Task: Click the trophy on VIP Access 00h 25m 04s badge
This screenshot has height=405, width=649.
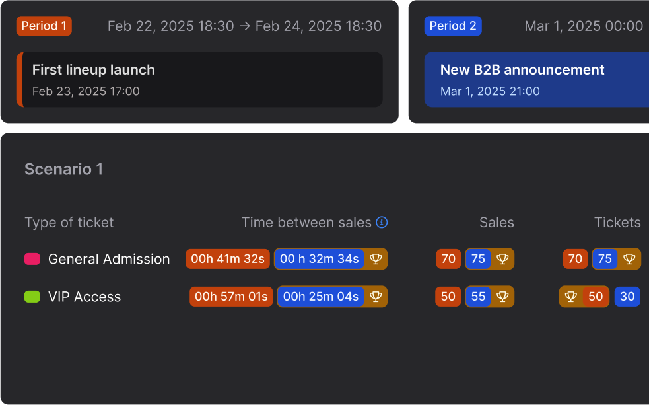Action: 376,297
